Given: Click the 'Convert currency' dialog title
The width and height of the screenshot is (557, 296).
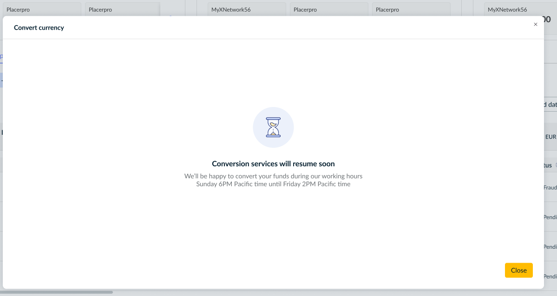Looking at the screenshot, I should click(x=39, y=28).
